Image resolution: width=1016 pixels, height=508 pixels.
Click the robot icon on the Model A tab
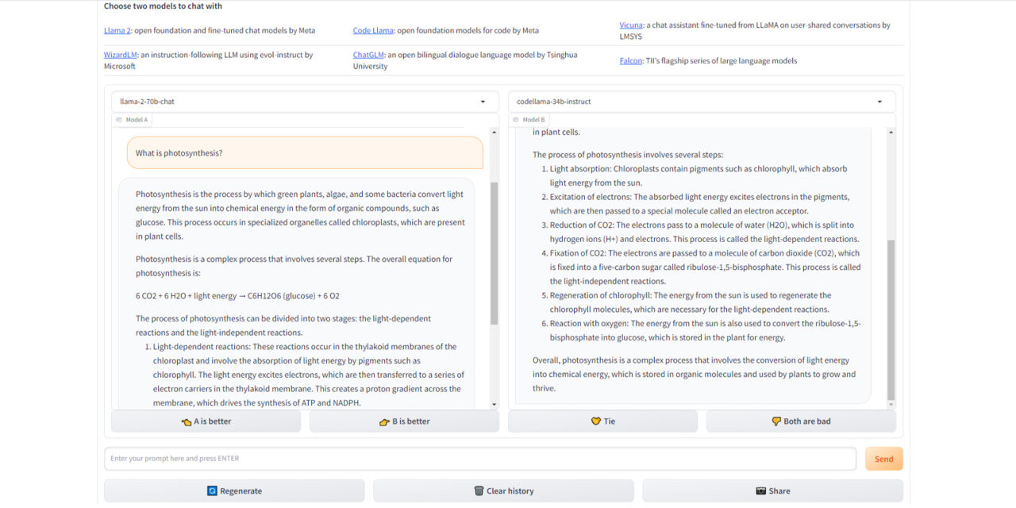click(x=119, y=119)
